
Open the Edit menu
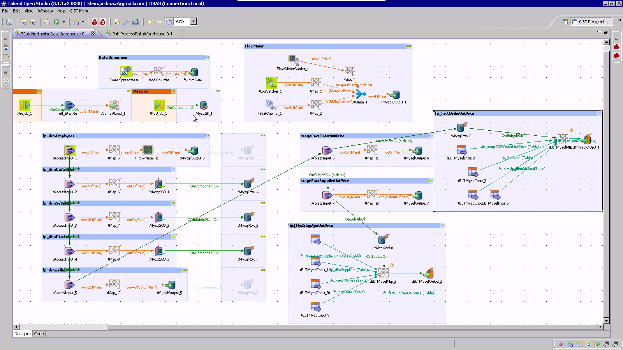coord(16,11)
